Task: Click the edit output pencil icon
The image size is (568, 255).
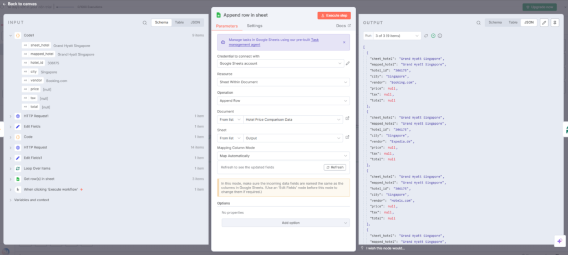Action: (x=544, y=23)
